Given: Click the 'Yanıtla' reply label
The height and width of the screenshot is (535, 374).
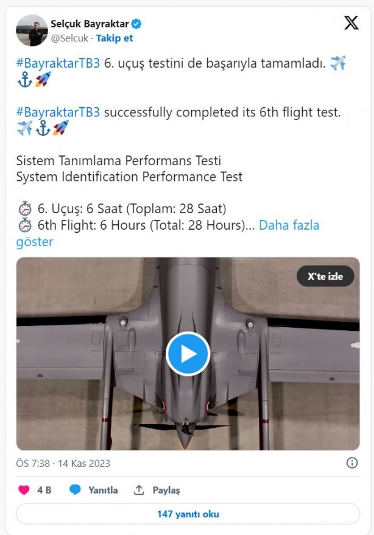Looking at the screenshot, I should (x=103, y=490).
